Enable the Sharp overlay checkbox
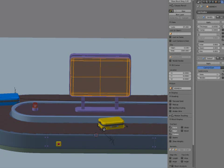The width and height of the screenshot is (224, 168). coord(182,127)
